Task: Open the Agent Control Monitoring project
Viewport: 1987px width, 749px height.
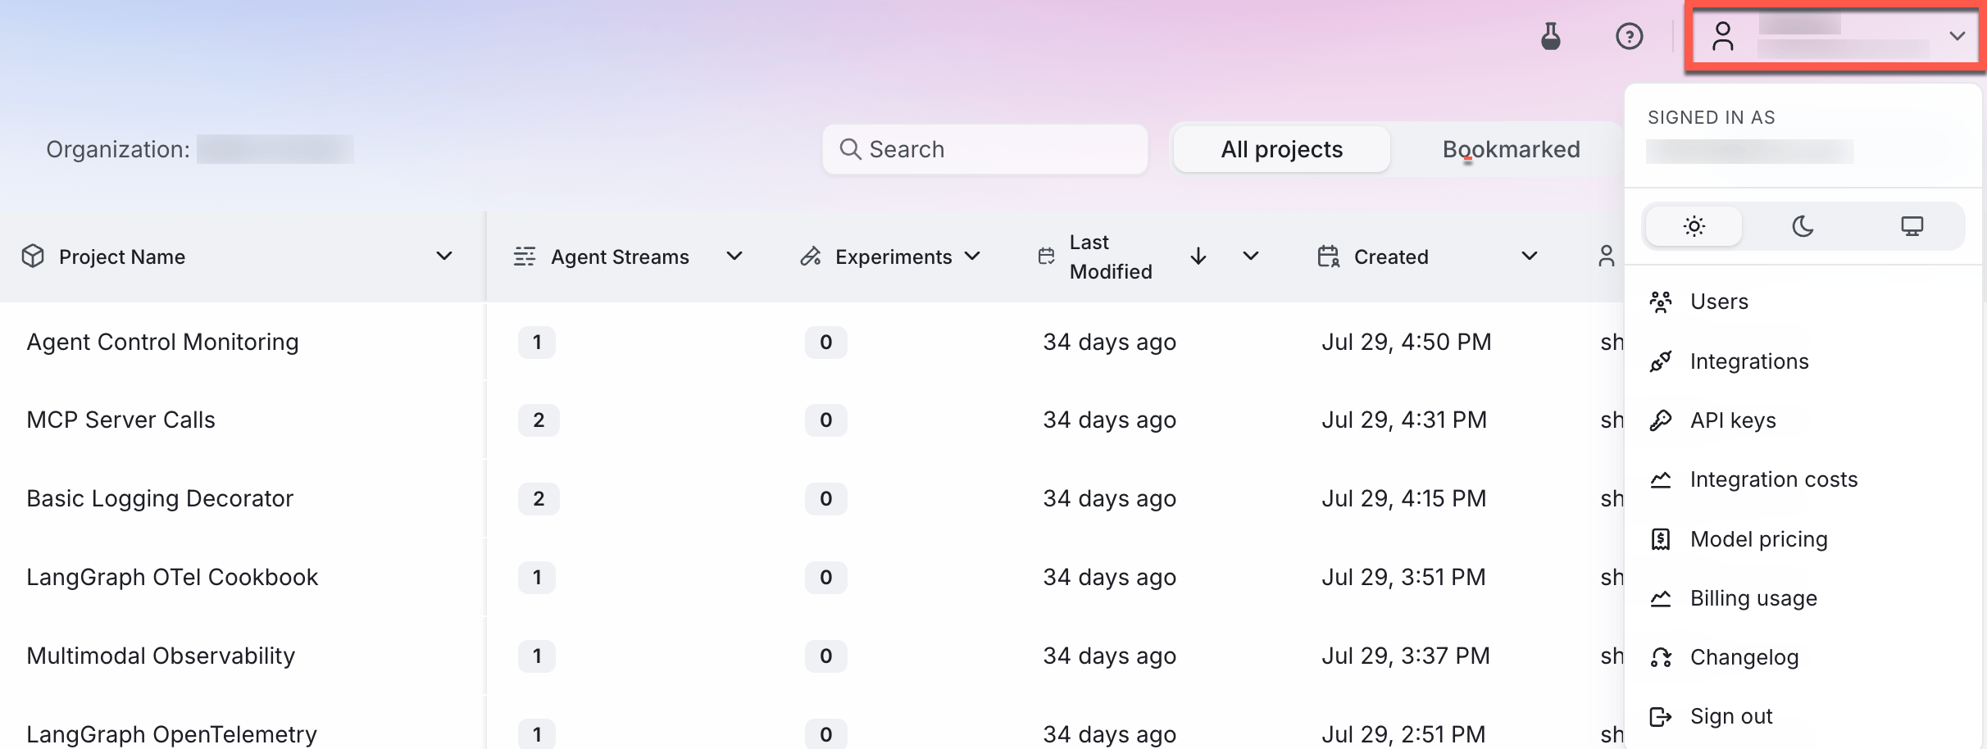Action: [162, 342]
